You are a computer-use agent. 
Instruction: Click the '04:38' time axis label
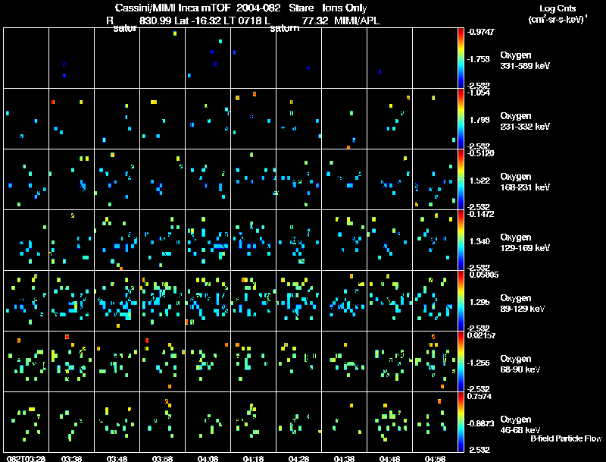344,458
